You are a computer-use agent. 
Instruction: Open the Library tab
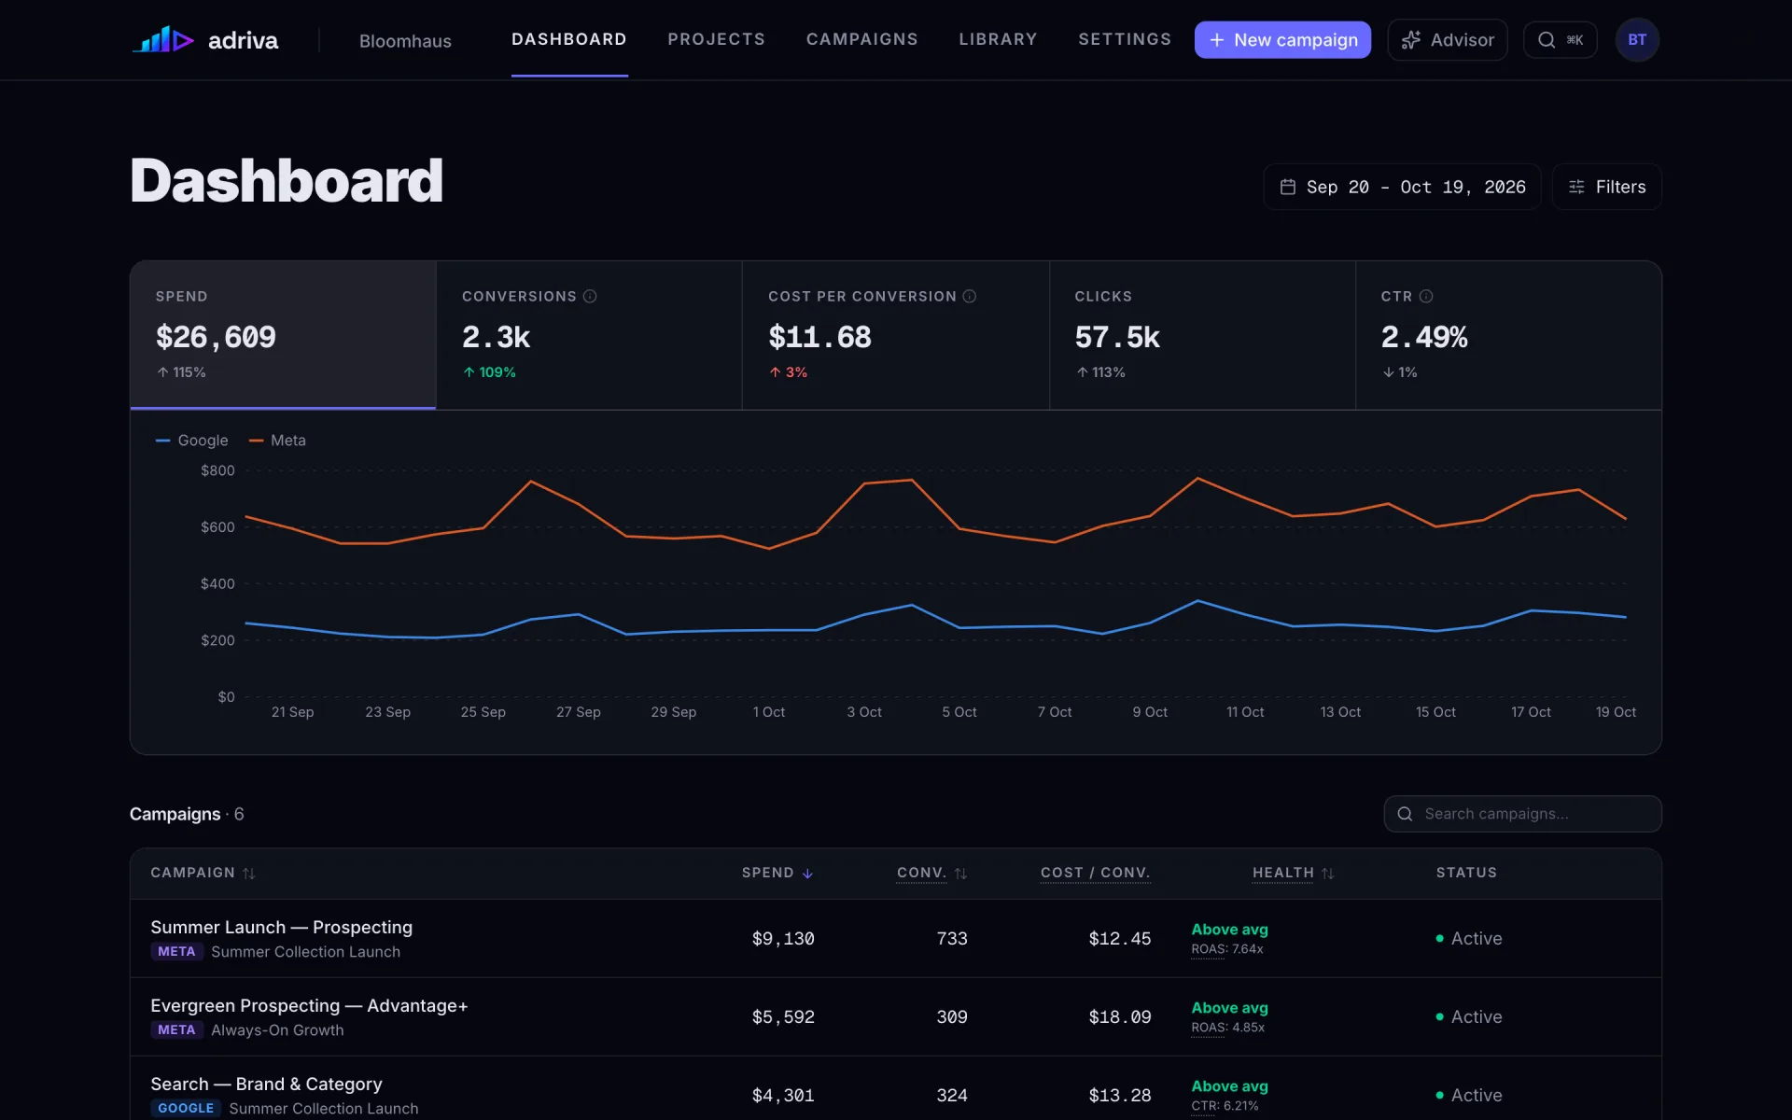point(998,39)
